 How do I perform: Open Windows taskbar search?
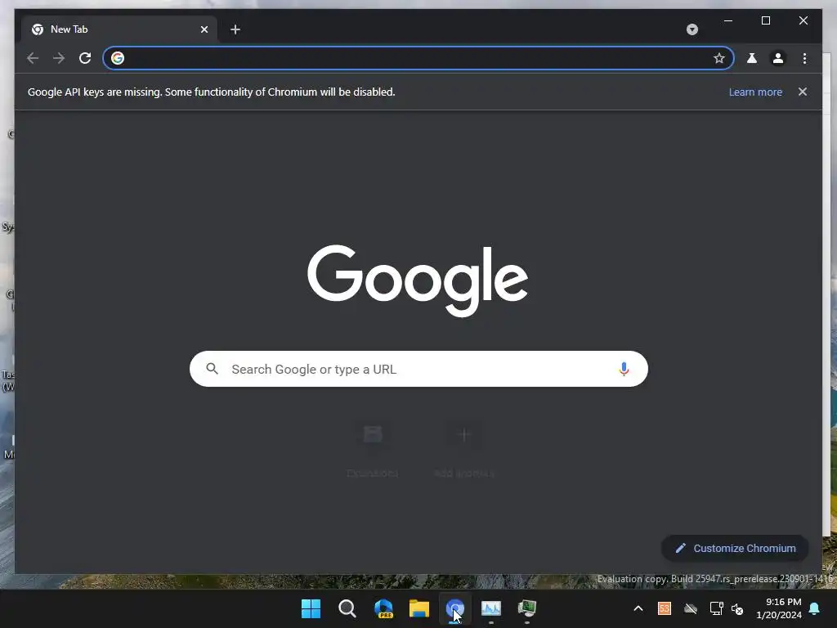347,608
